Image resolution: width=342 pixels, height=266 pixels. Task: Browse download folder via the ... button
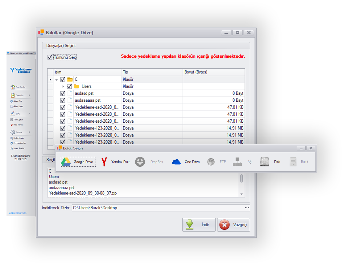coord(247,208)
